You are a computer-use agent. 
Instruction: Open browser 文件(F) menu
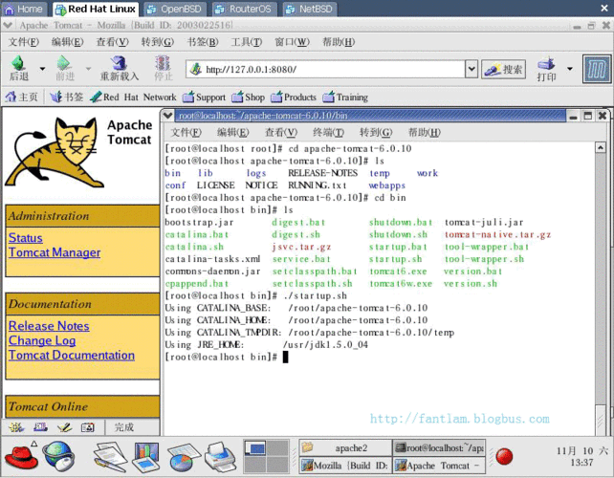coord(24,42)
